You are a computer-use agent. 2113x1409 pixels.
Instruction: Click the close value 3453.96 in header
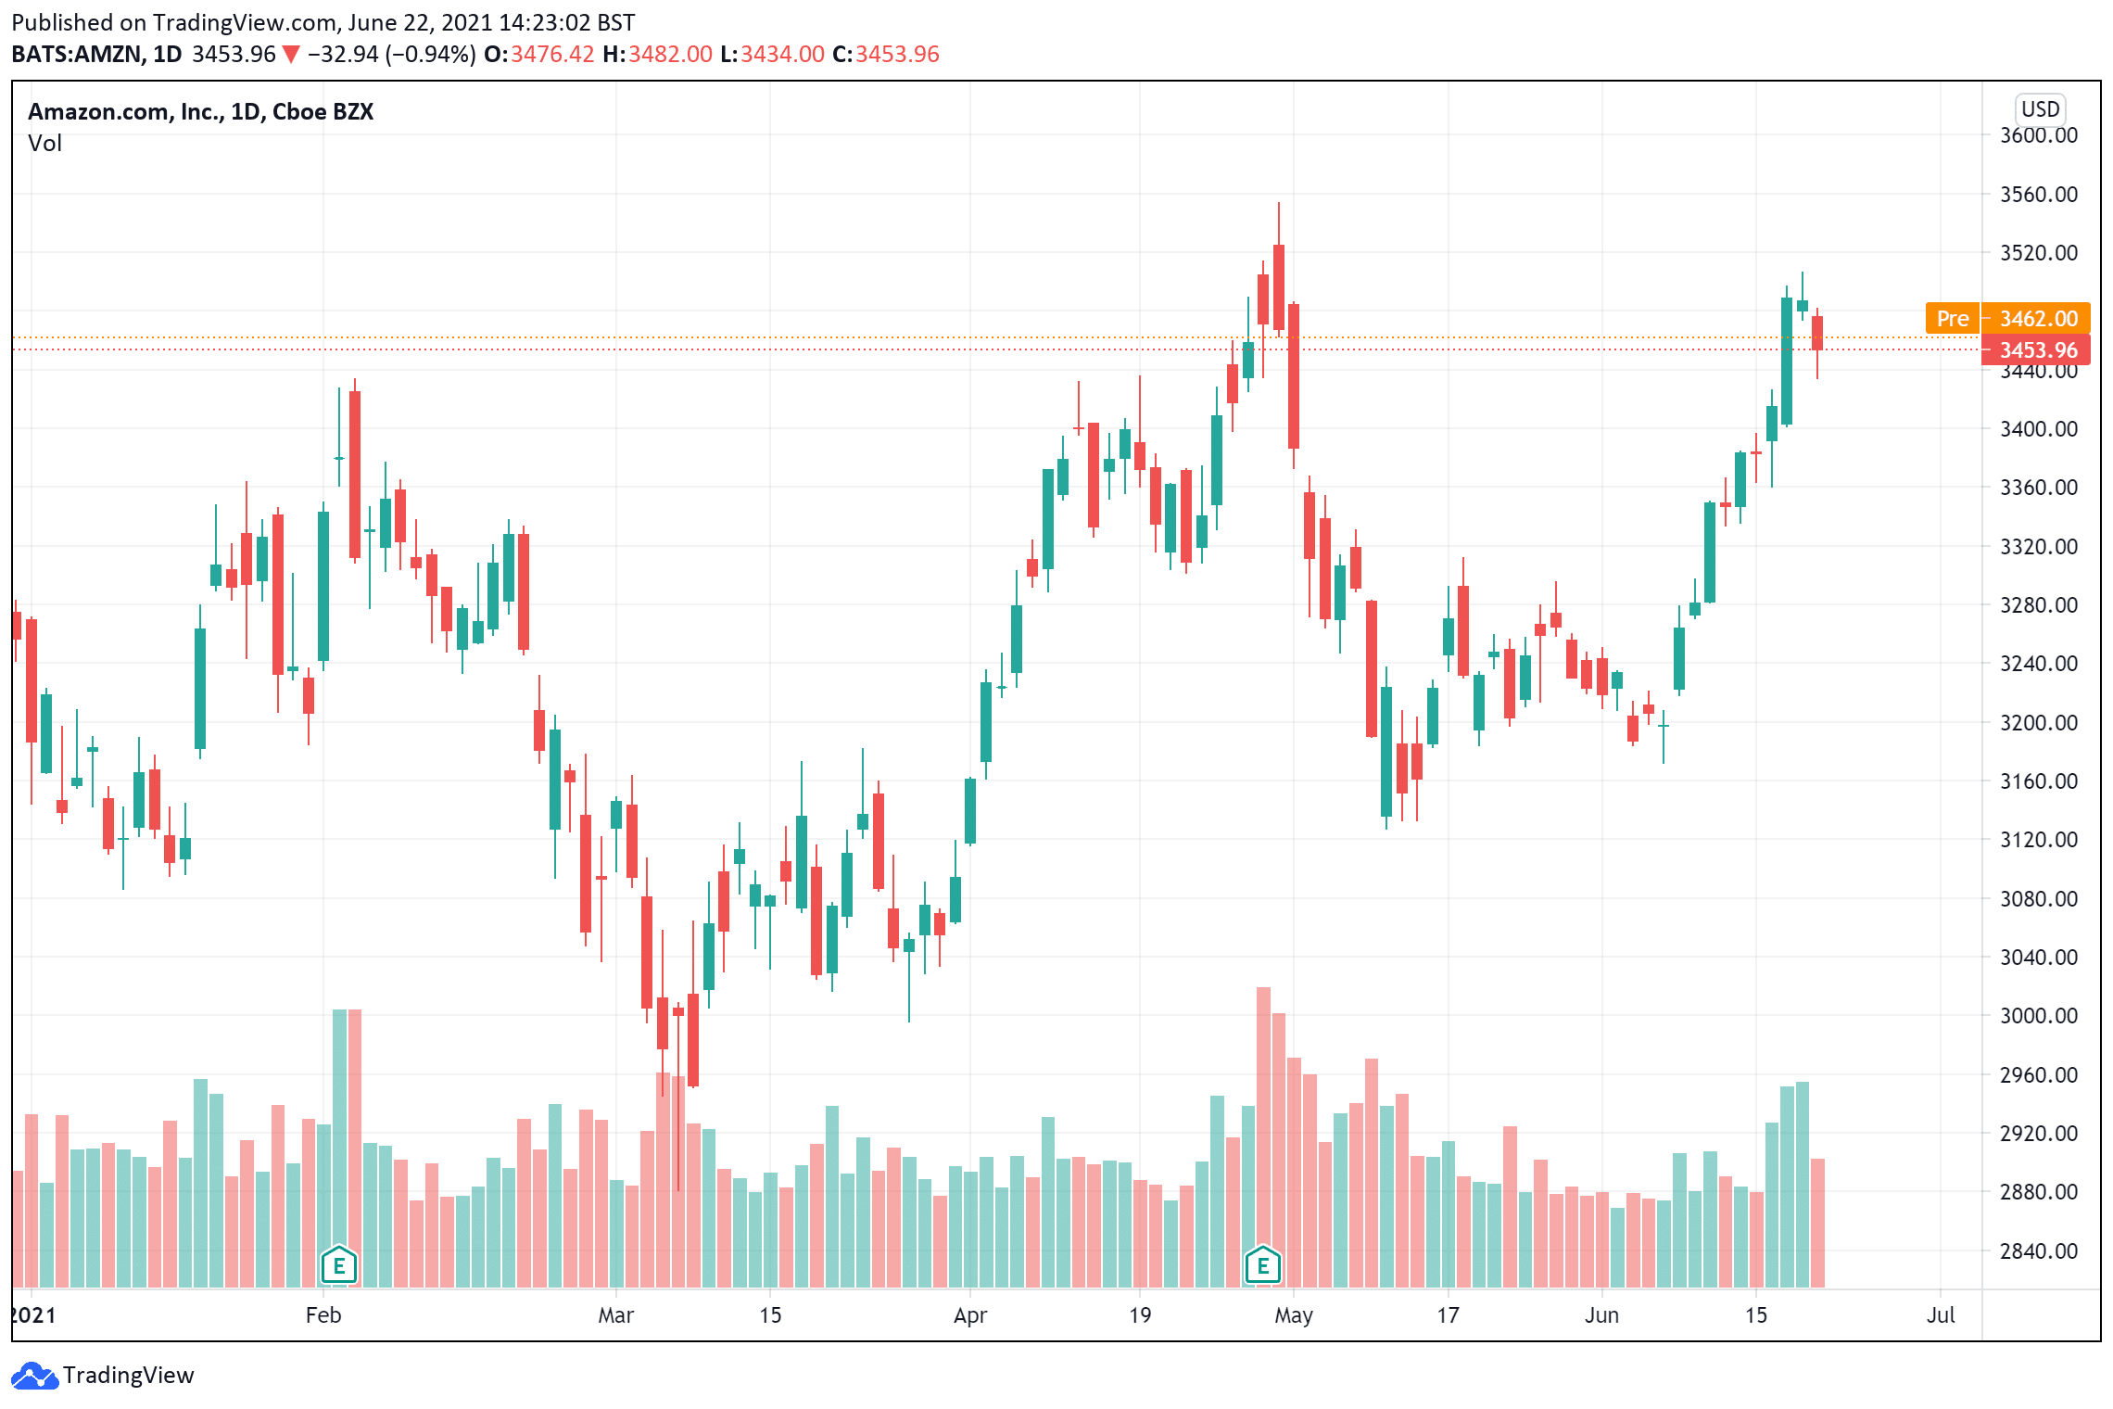897,54
